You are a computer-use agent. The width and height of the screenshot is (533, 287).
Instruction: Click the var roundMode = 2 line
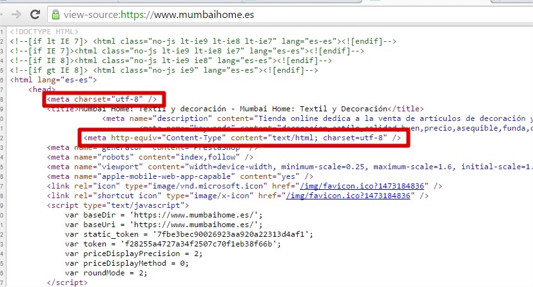(x=106, y=273)
